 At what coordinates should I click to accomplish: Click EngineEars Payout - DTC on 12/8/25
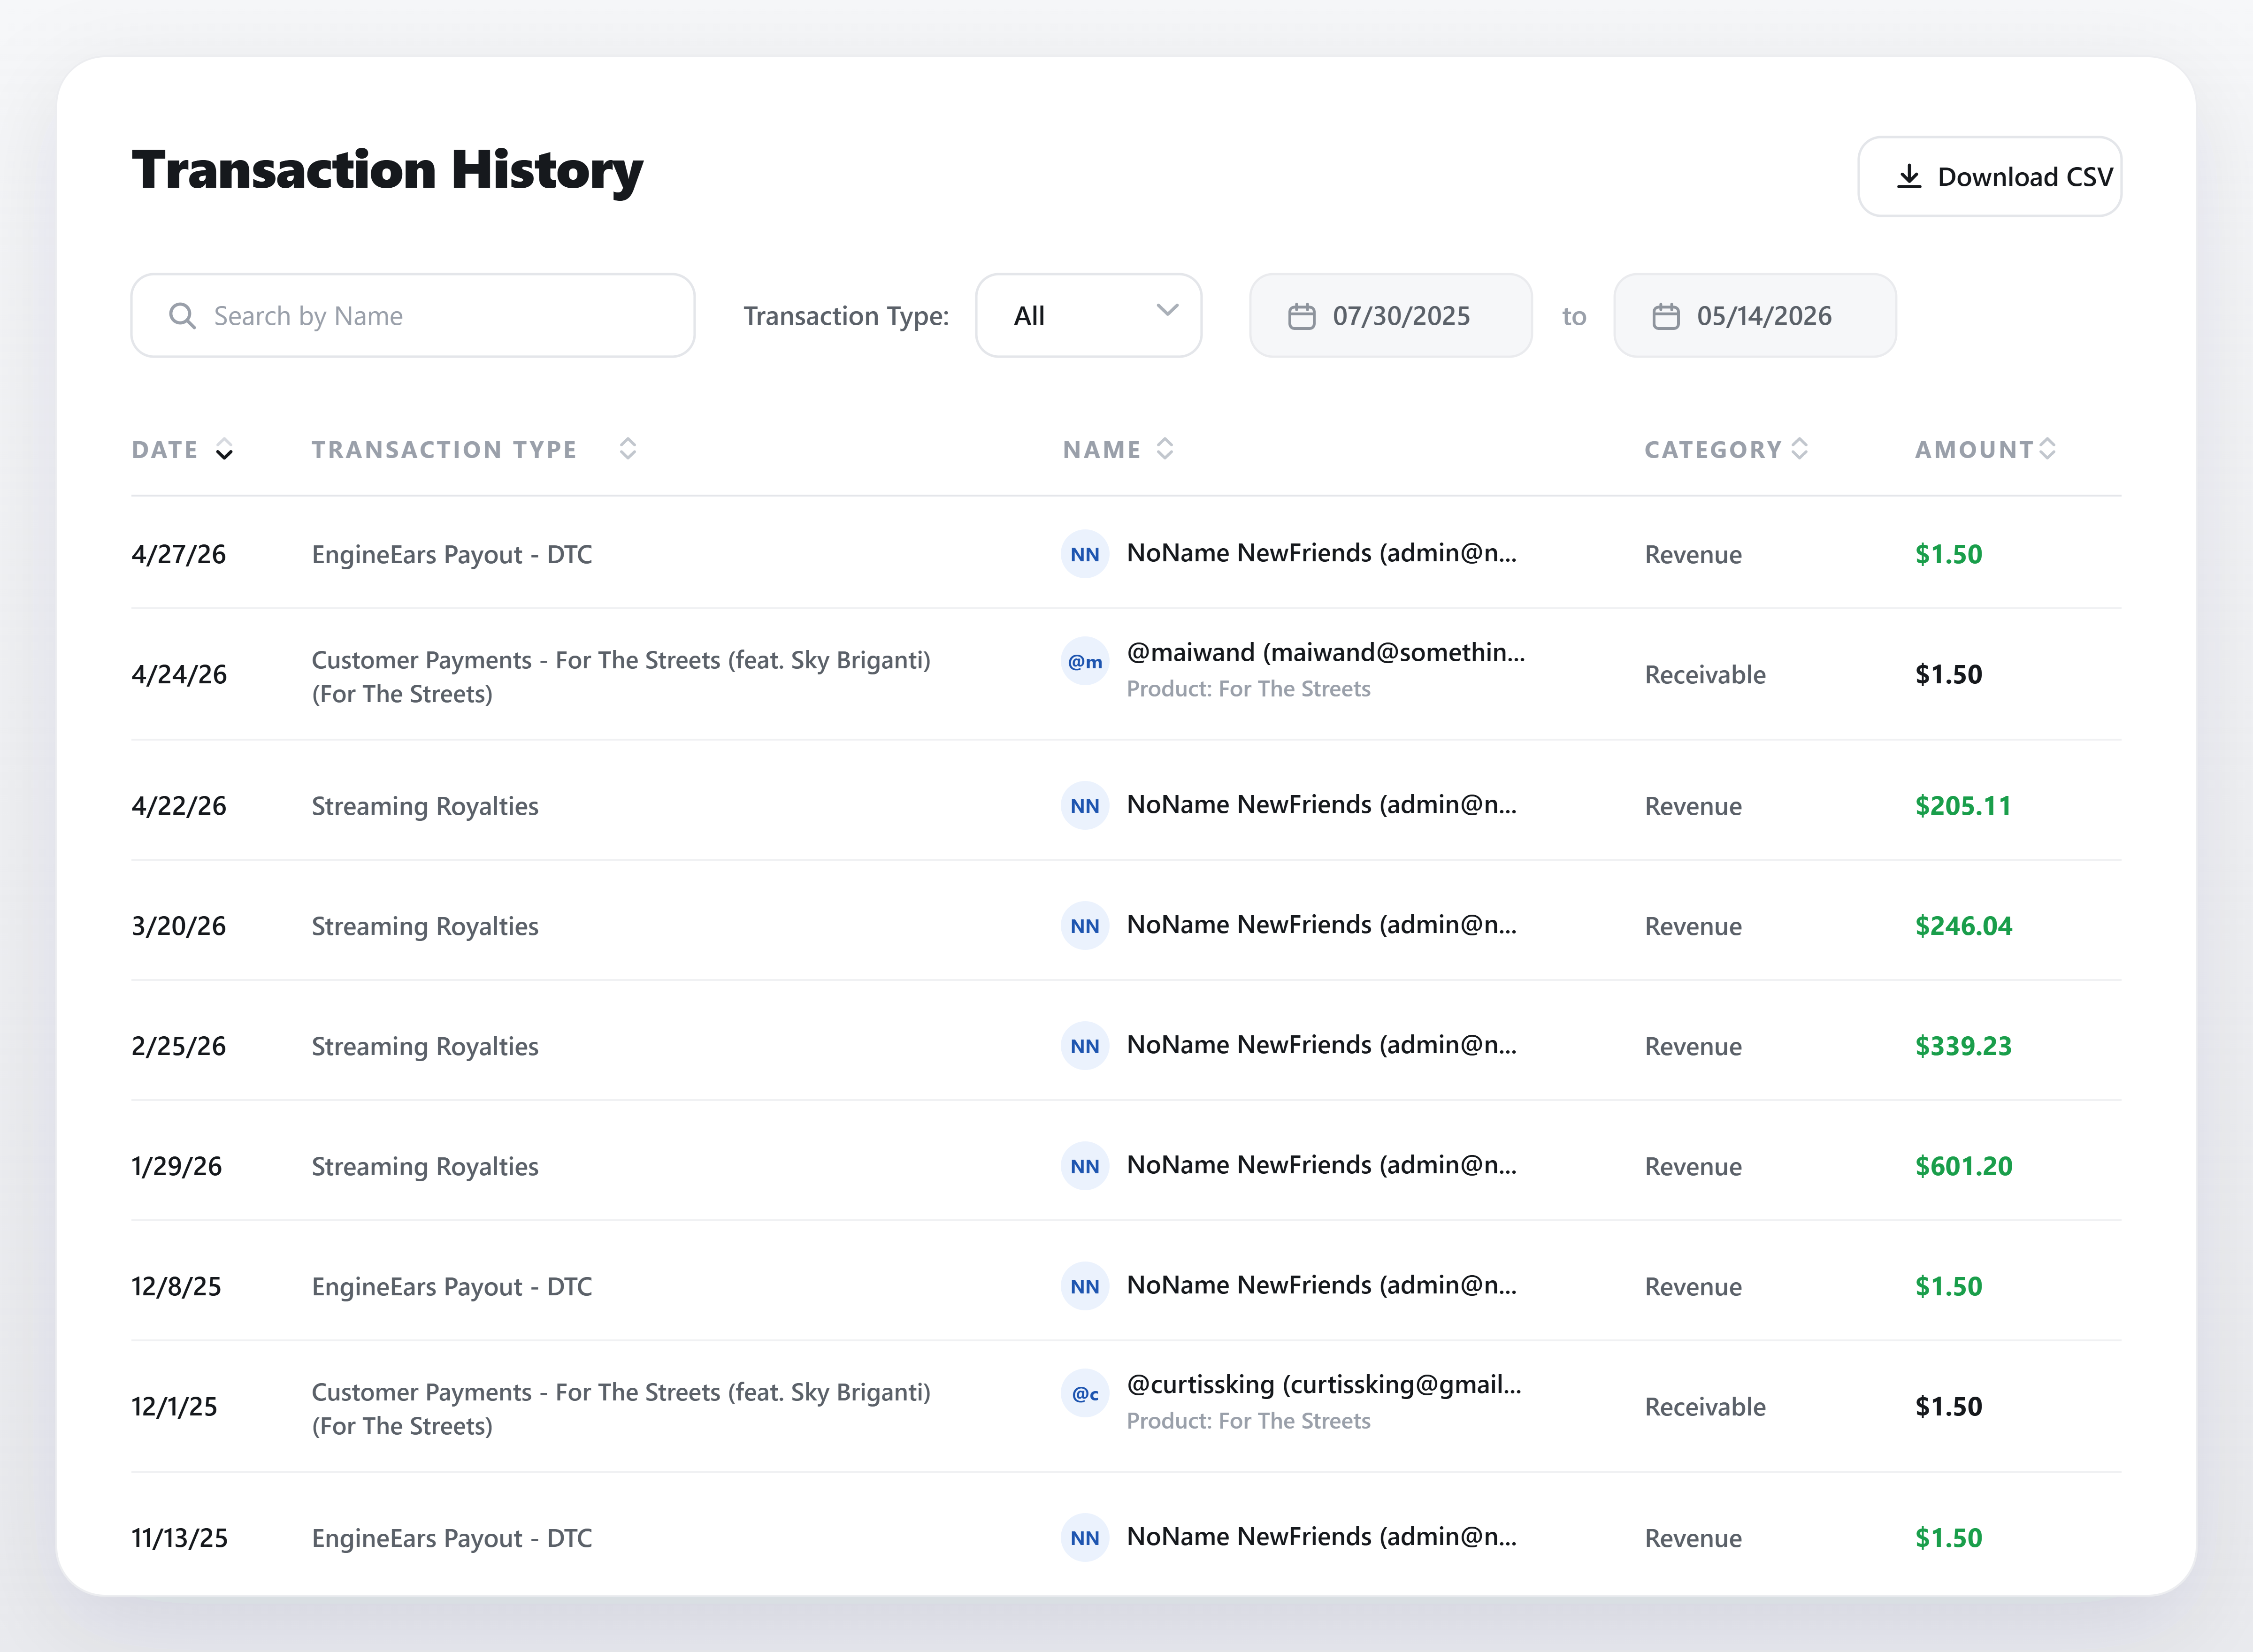tap(452, 1286)
